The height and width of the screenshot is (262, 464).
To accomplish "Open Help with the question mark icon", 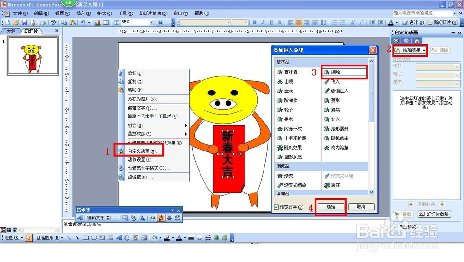I will [161, 22].
